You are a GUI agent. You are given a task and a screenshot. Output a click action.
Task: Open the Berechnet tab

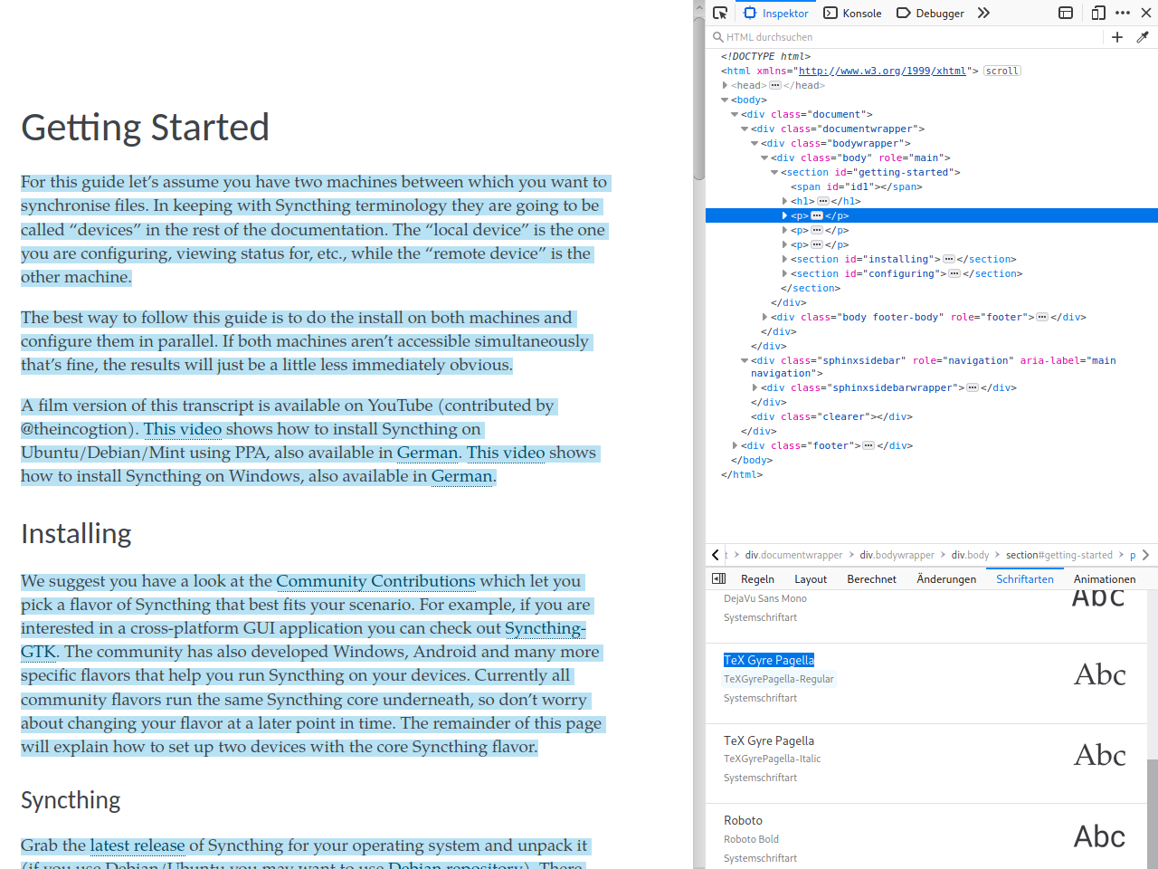pyautogui.click(x=871, y=579)
